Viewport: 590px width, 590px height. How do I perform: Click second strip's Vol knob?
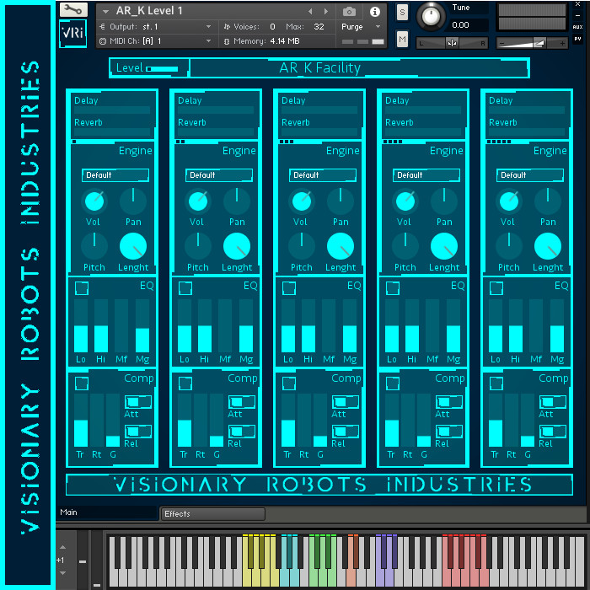pyautogui.click(x=198, y=201)
